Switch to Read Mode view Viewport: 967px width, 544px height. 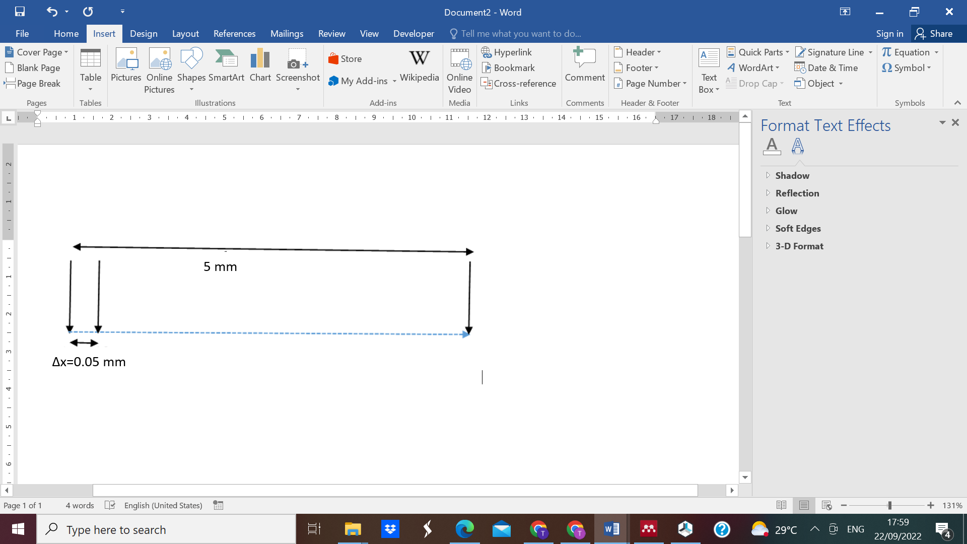781,505
